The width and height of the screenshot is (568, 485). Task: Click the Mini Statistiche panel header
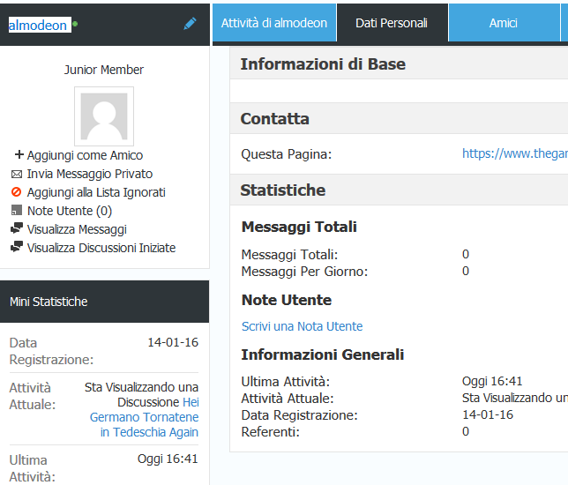(104, 302)
